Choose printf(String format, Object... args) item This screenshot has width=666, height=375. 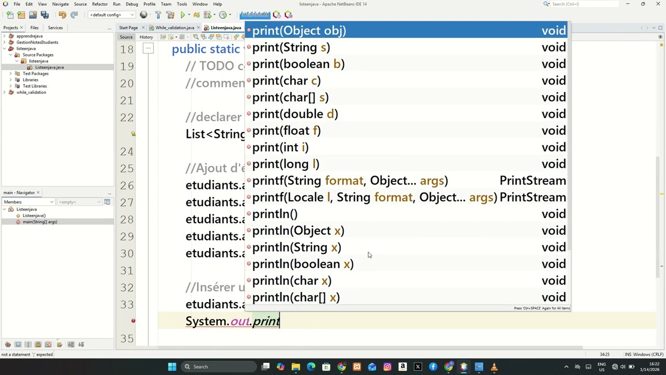pyautogui.click(x=407, y=181)
